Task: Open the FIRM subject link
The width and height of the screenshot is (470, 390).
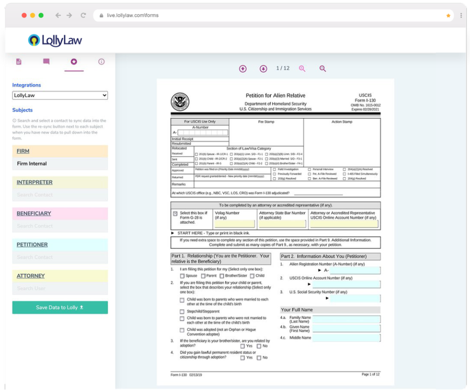Action: (23, 151)
